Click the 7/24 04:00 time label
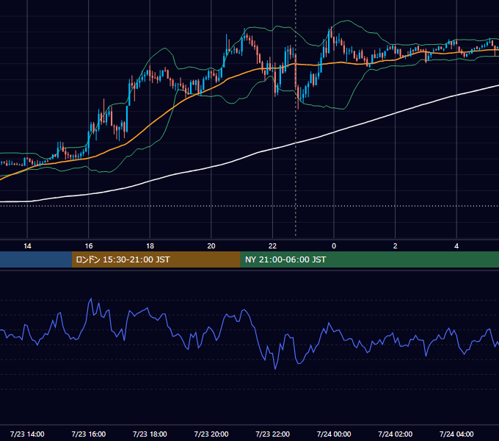This screenshot has height=441, width=499. pos(456,434)
